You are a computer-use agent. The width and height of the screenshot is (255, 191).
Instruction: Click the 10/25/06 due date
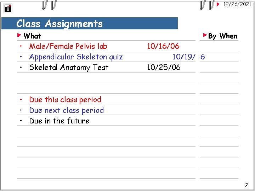tap(163, 67)
